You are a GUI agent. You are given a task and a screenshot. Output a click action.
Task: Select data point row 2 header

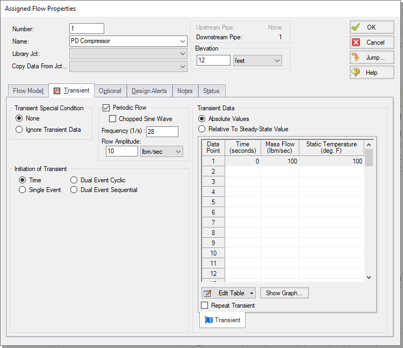coord(213,171)
